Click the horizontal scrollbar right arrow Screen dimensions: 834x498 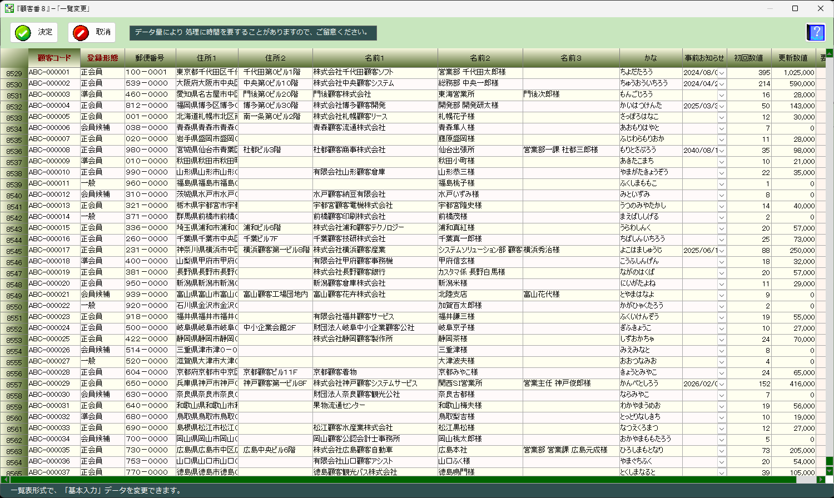(x=821, y=479)
